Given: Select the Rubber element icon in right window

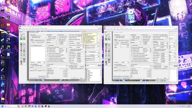Looking at the screenshot, I should tap(106, 64).
